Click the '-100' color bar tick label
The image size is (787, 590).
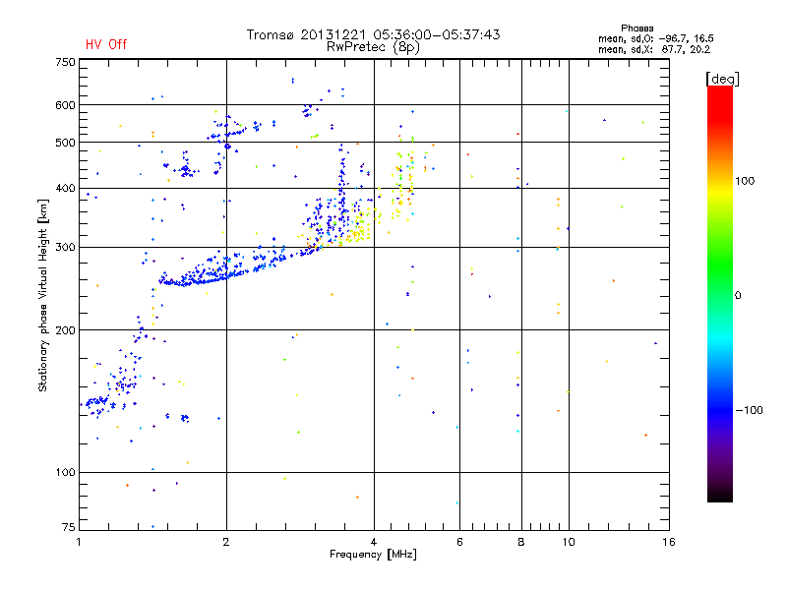[750, 410]
